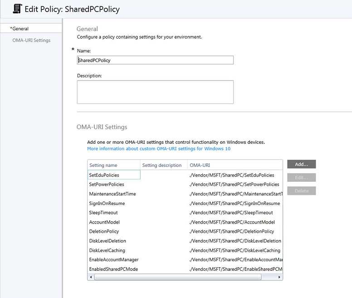Click inside the Description text box
Image resolution: width=352 pixels, height=298 pixels.
coord(155,92)
